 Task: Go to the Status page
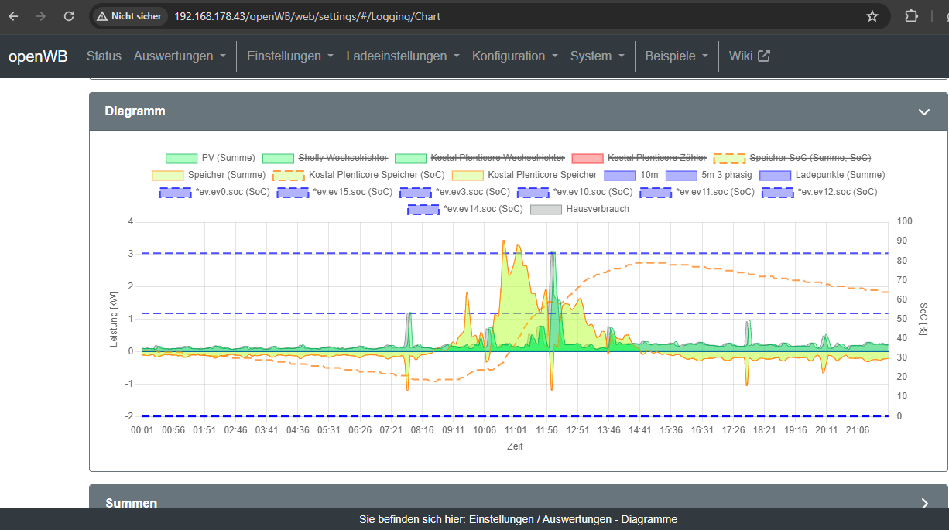point(104,56)
